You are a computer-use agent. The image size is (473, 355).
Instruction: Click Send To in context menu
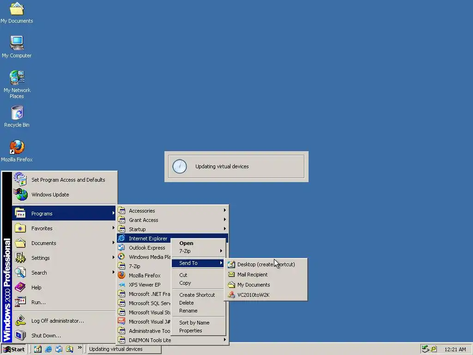point(198,263)
